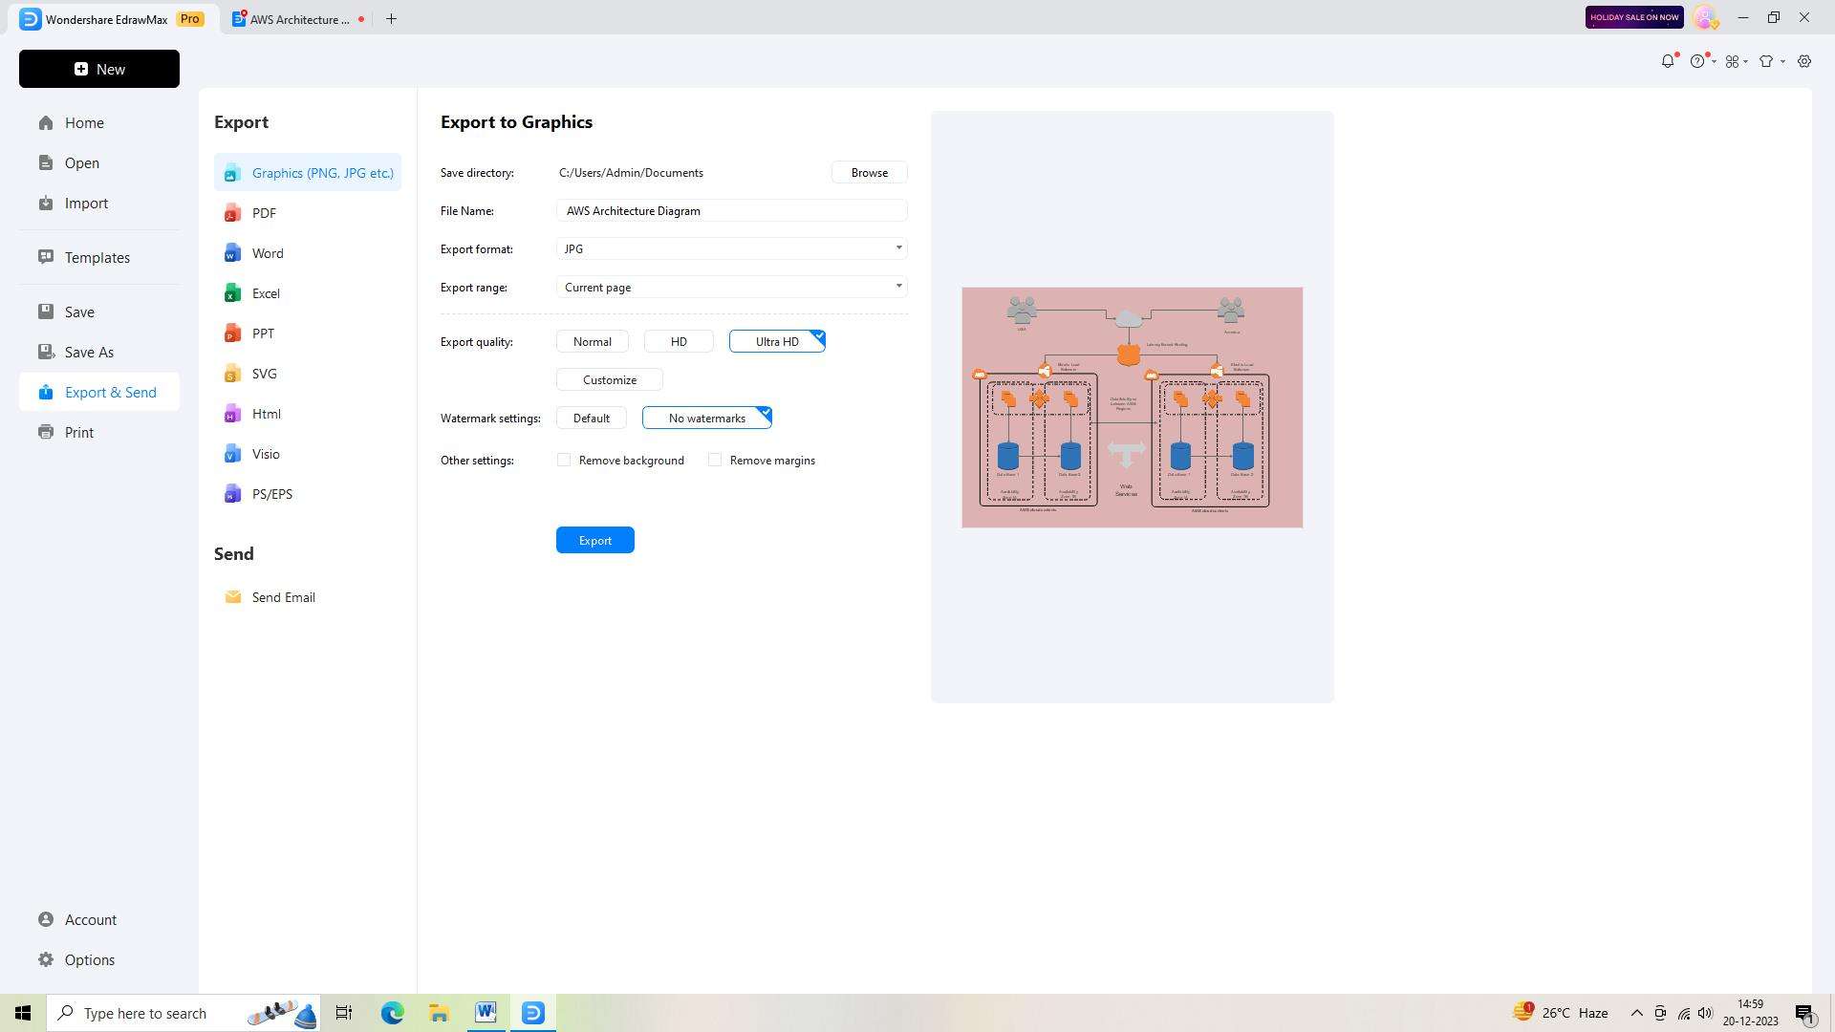The height and width of the screenshot is (1032, 1835).
Task: Click the Windows taskbar search box
Action: (x=185, y=1013)
